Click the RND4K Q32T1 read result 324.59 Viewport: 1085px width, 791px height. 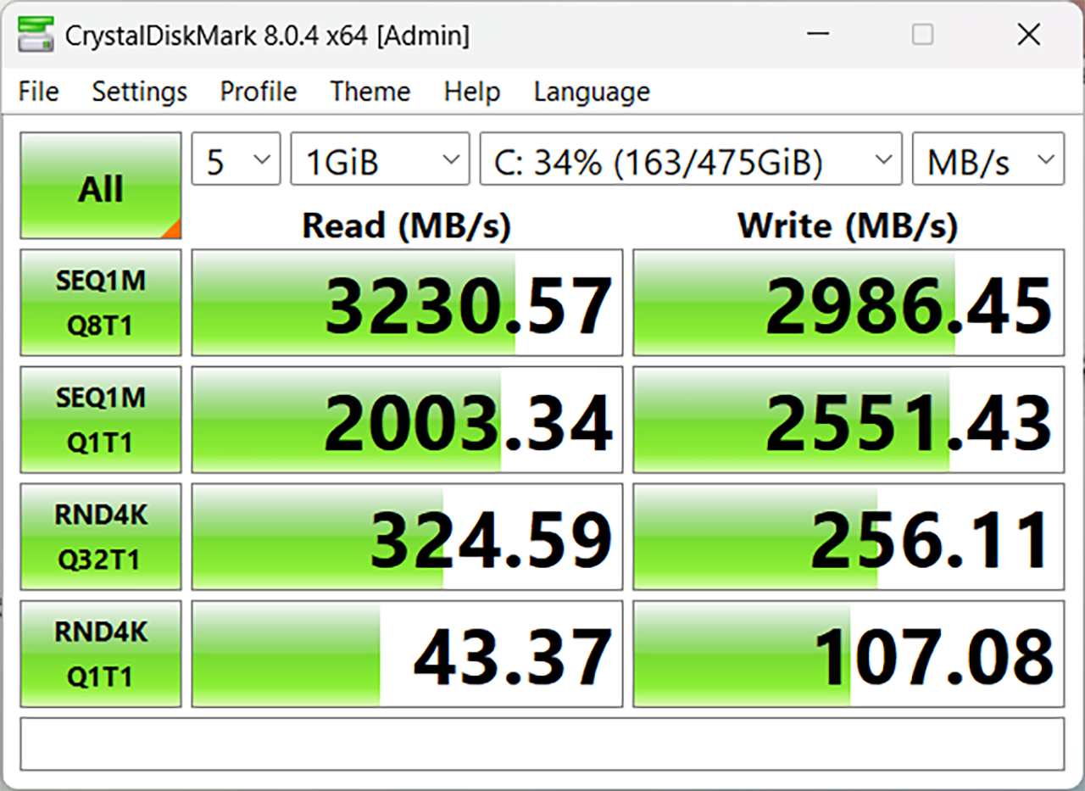coord(407,537)
